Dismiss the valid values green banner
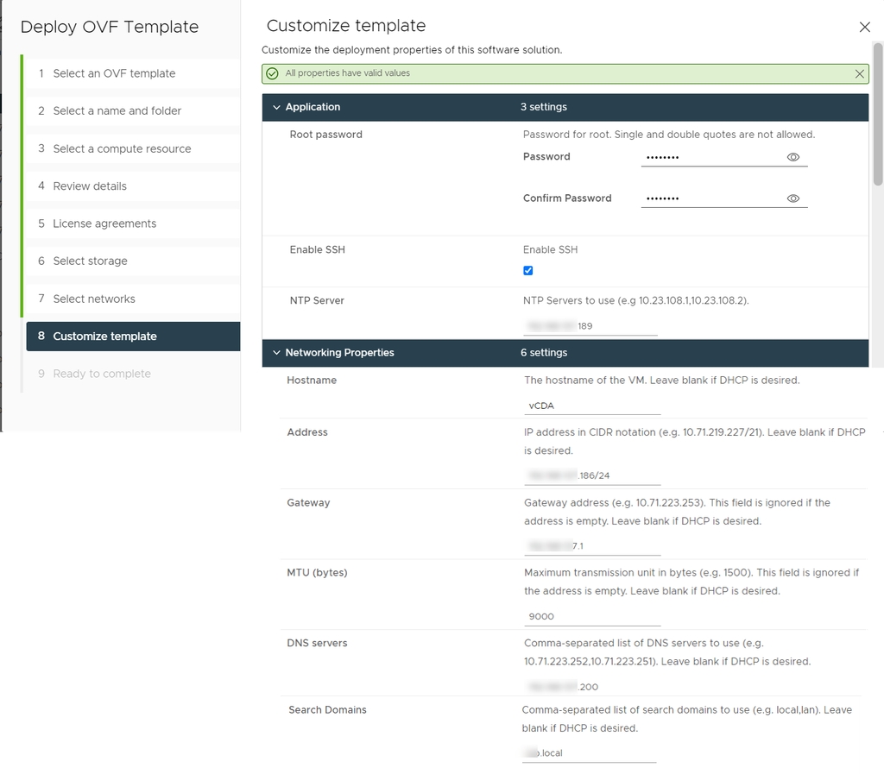Image resolution: width=884 pixels, height=774 pixels. pos(859,74)
